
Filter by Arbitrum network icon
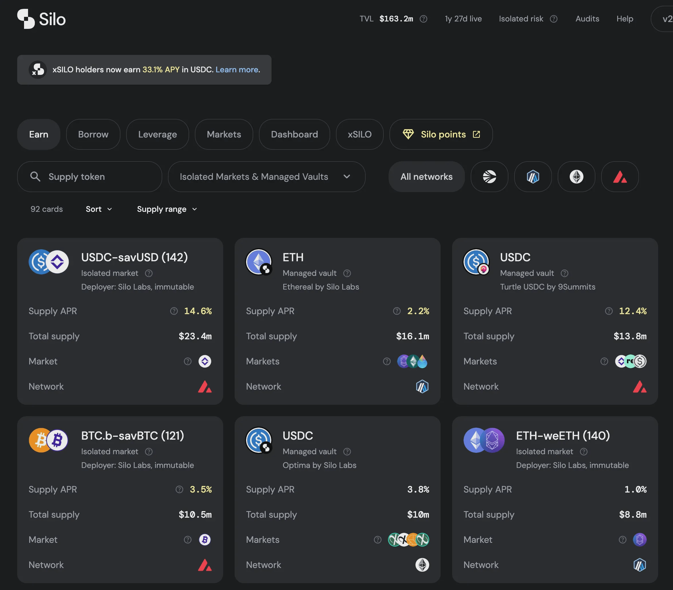point(533,177)
